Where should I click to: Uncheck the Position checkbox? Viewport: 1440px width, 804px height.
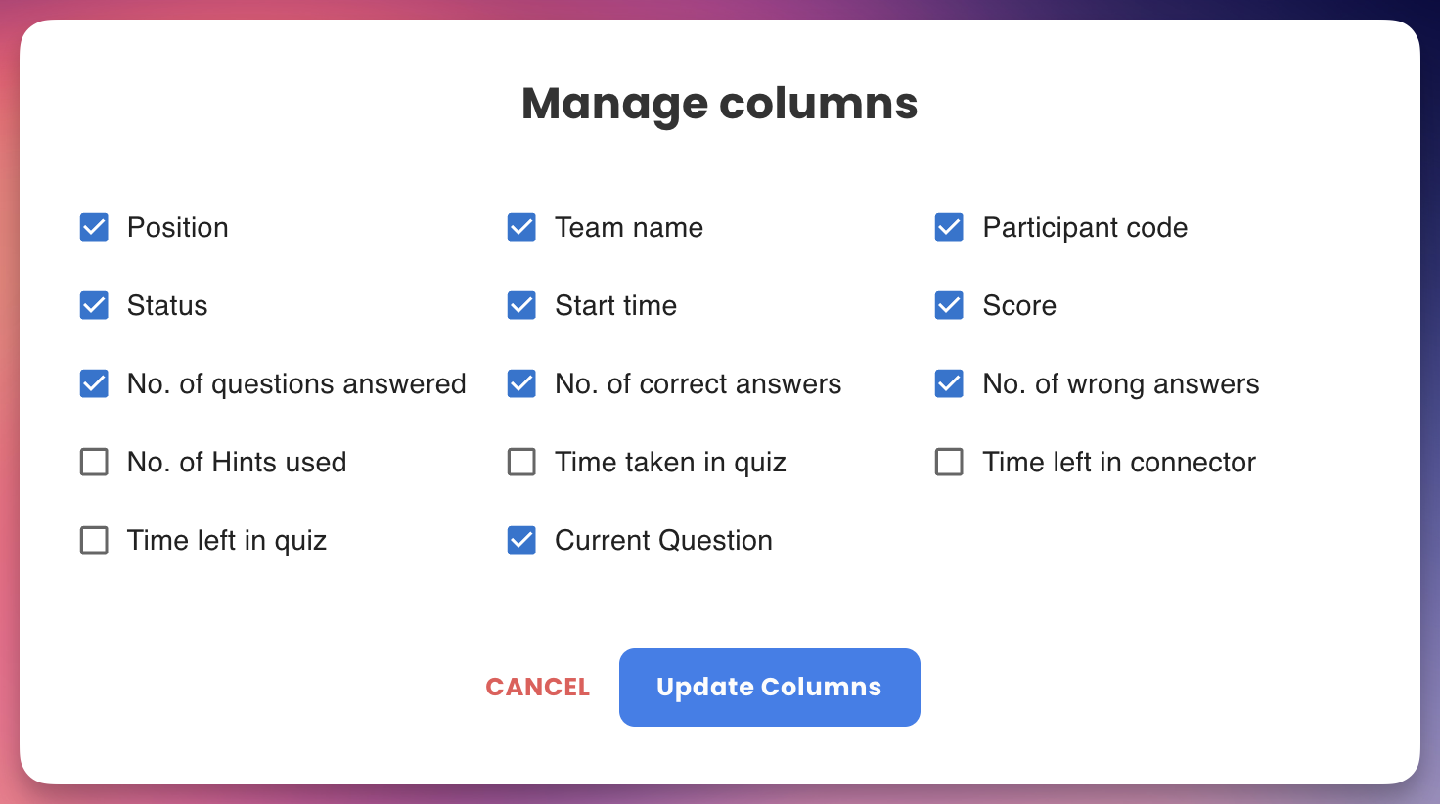[94, 227]
